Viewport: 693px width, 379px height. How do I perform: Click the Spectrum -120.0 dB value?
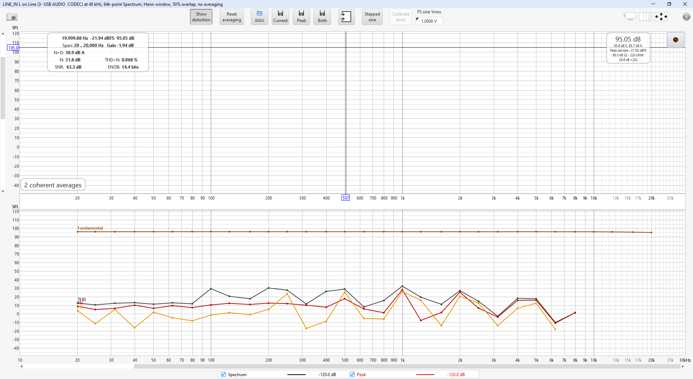point(327,375)
